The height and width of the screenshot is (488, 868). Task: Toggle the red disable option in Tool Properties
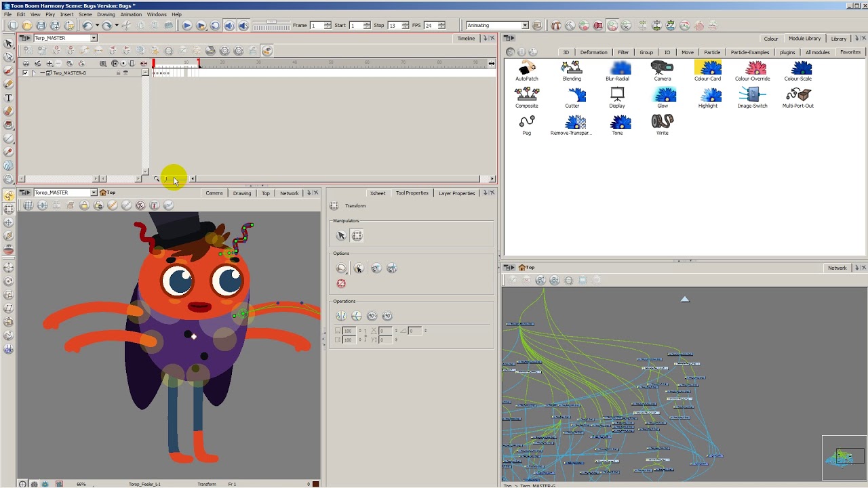341,283
